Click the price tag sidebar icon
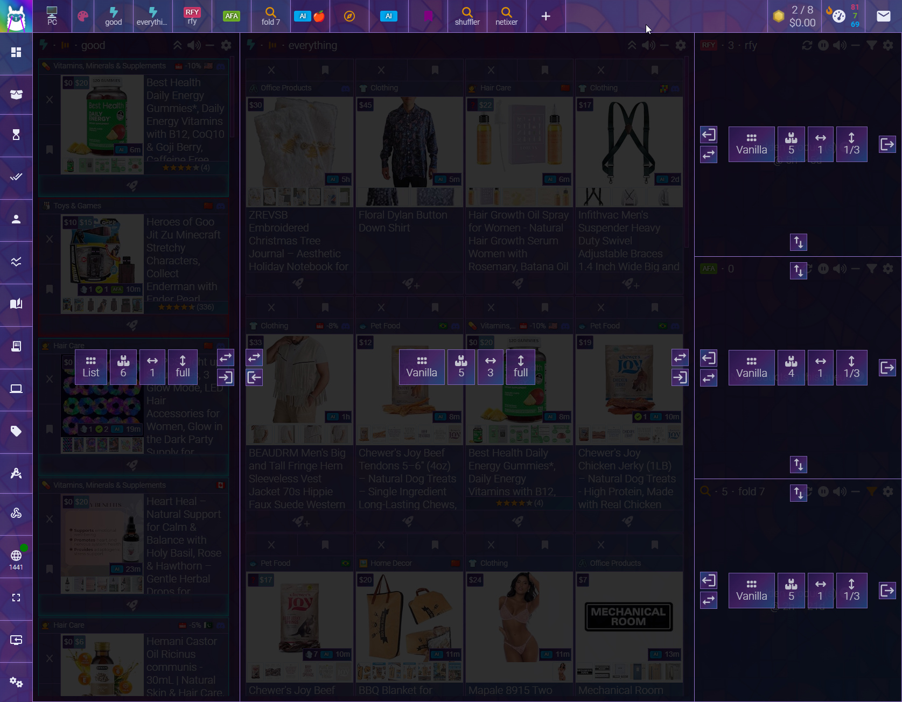 16,431
